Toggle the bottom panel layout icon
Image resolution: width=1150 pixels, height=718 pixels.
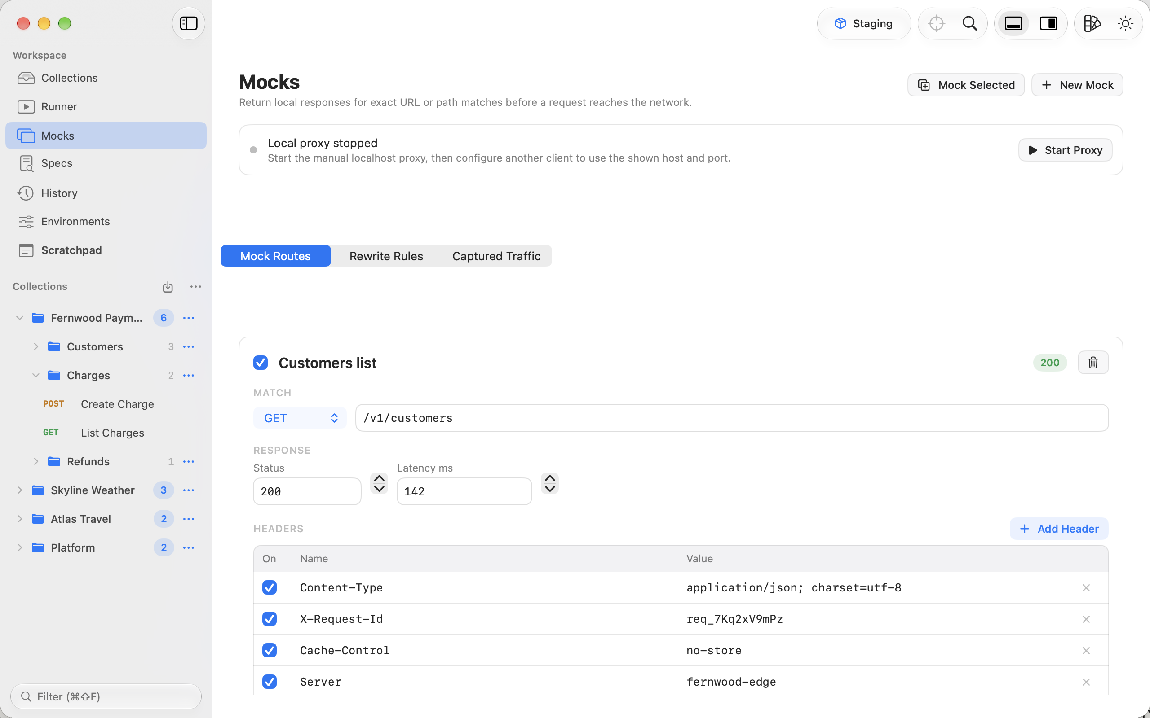click(x=1013, y=23)
